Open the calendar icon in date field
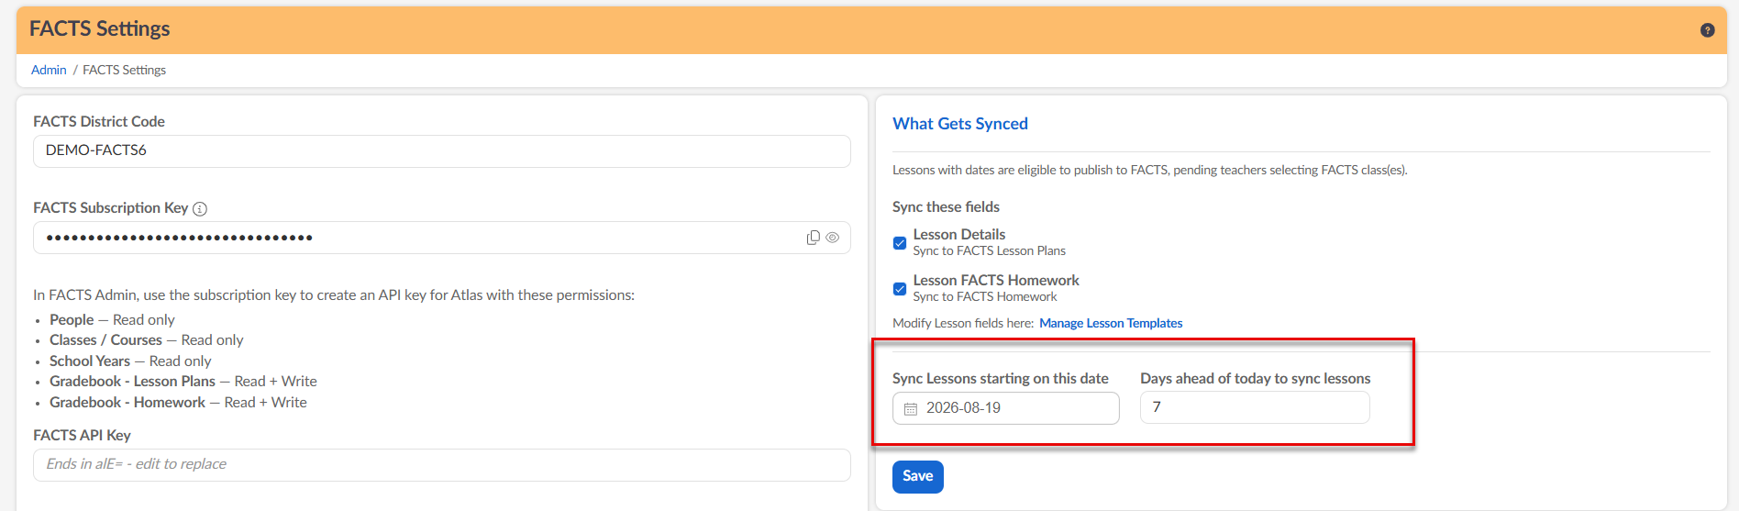Viewport: 1739px width, 511px height. [911, 409]
